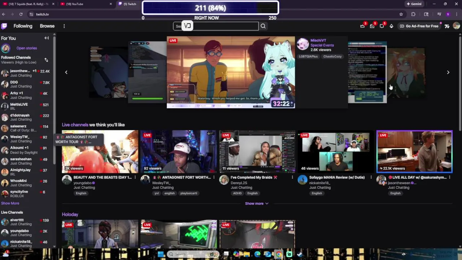
Task: Open Microsoft Edge from taskbar
Action: pos(257,254)
